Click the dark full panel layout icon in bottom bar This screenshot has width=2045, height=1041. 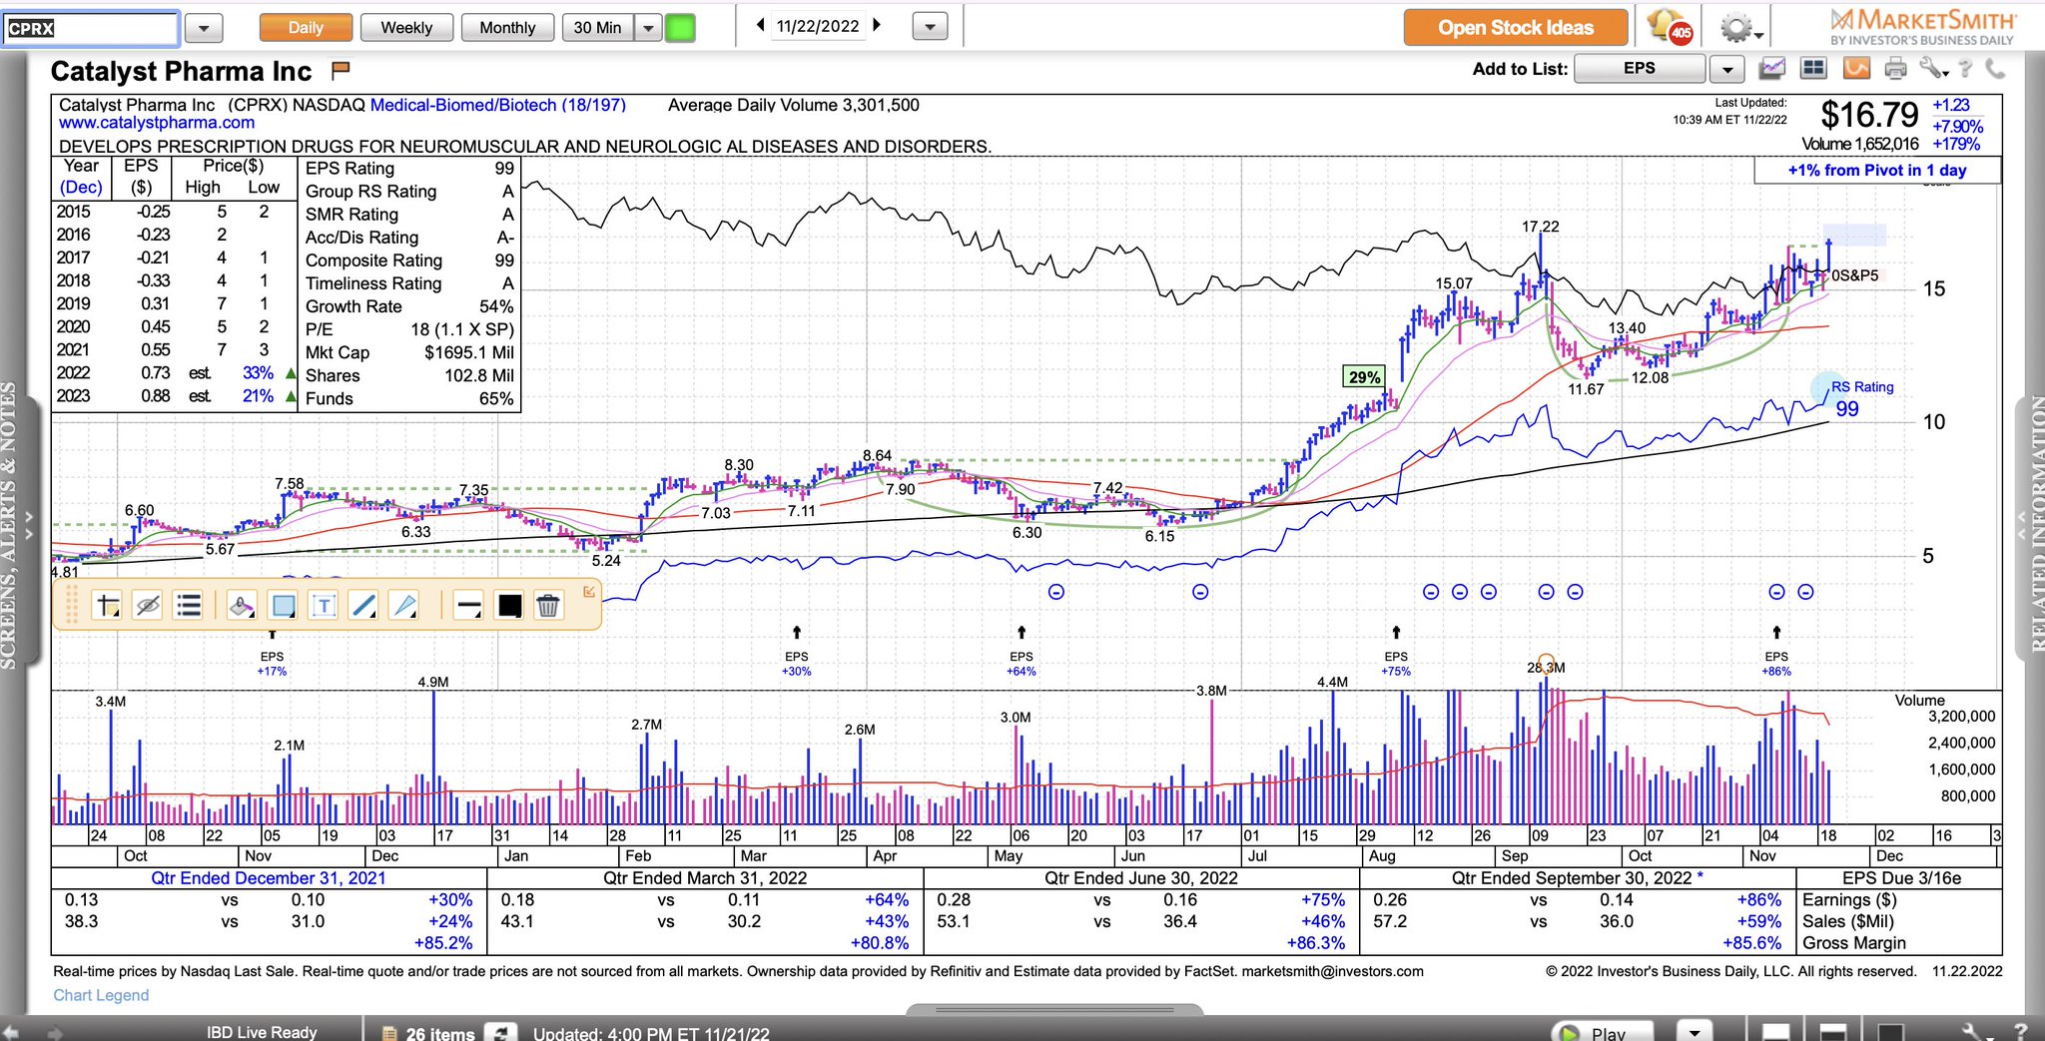point(1891,1031)
